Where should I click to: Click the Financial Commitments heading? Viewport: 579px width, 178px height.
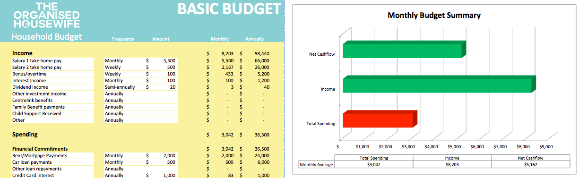[40, 149]
